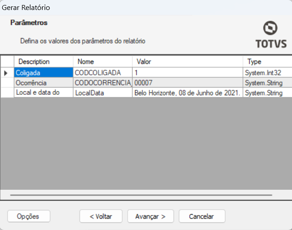Select the System.Int32 type cell

coord(267,73)
